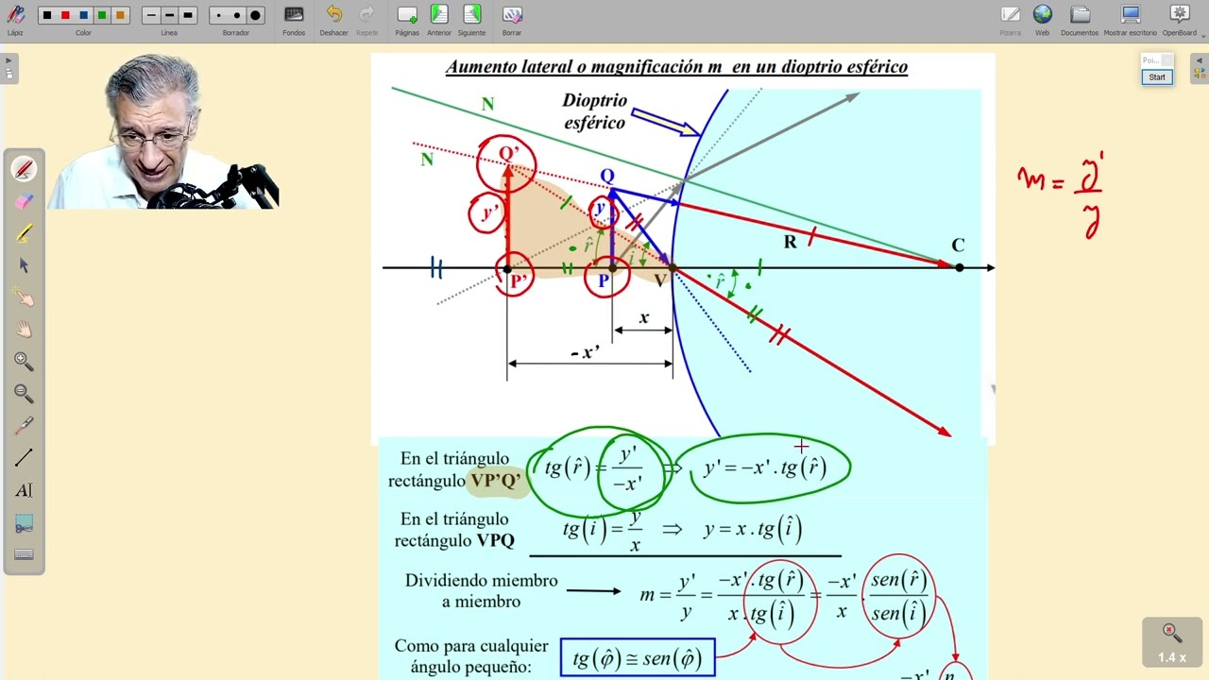Expand the right library side panel

(x=1200, y=68)
